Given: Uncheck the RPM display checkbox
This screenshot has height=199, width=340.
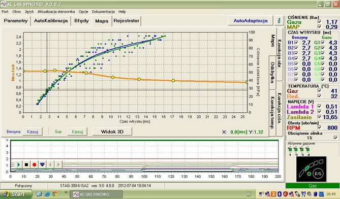Looking at the screenshot, I should (x=319, y=127).
